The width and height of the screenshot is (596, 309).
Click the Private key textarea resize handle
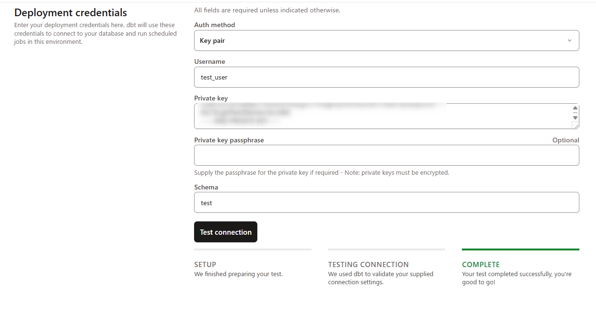tap(576, 125)
